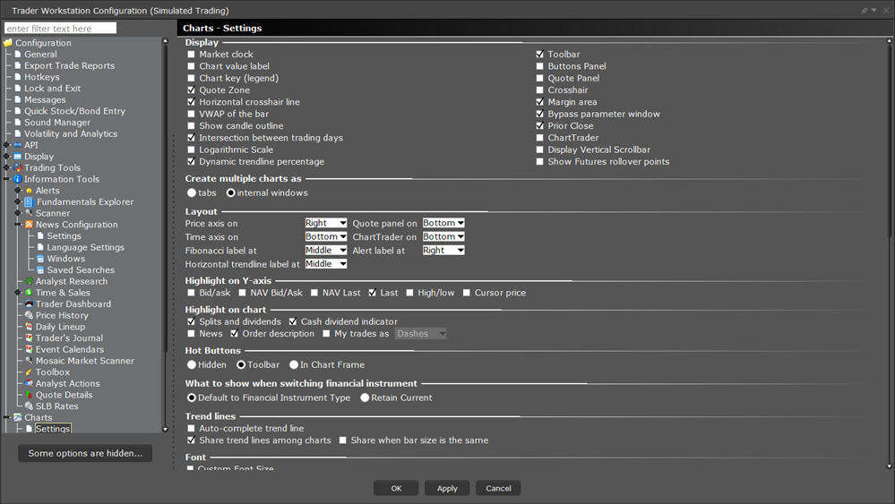Click the Scanner magnifier icon
This screenshot has height=504, width=895.
(29, 213)
